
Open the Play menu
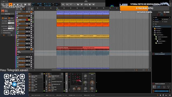click(x=7, y=5)
